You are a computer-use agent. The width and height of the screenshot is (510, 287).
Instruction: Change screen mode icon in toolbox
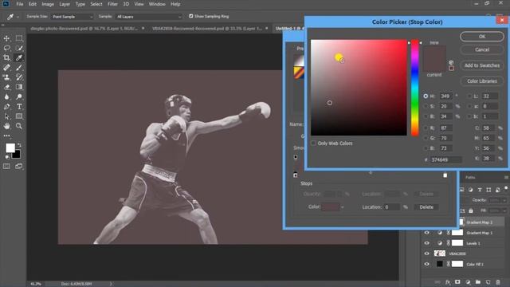coord(19,167)
